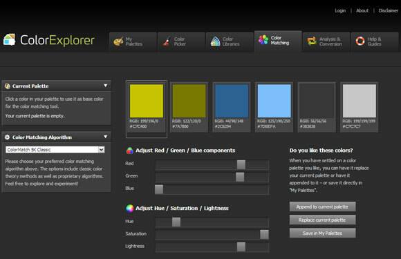This screenshot has height=259, width=401.
Task: Click the RGB spheres icon beside Adjust Red
Action: click(x=130, y=151)
